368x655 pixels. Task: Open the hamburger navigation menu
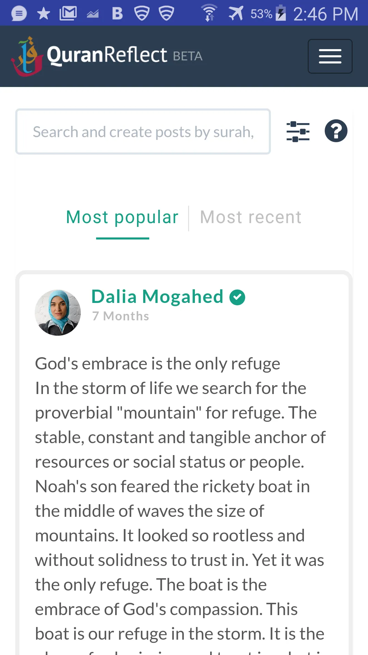pyautogui.click(x=330, y=56)
